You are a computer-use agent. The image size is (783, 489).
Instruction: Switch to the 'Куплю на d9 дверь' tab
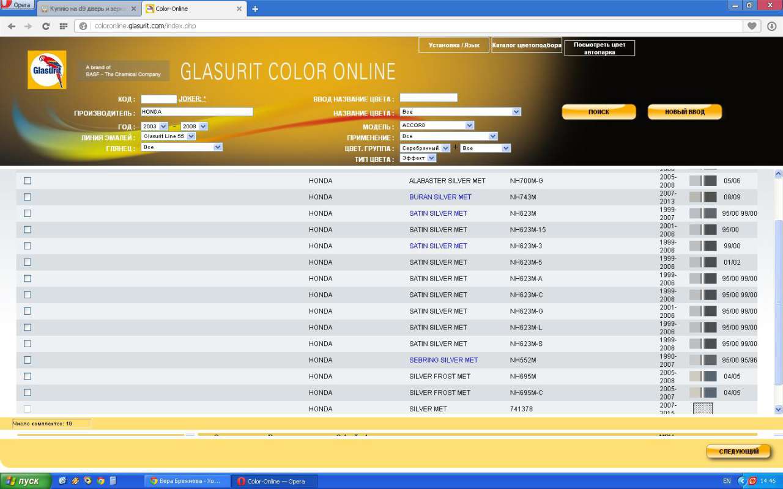pos(89,9)
